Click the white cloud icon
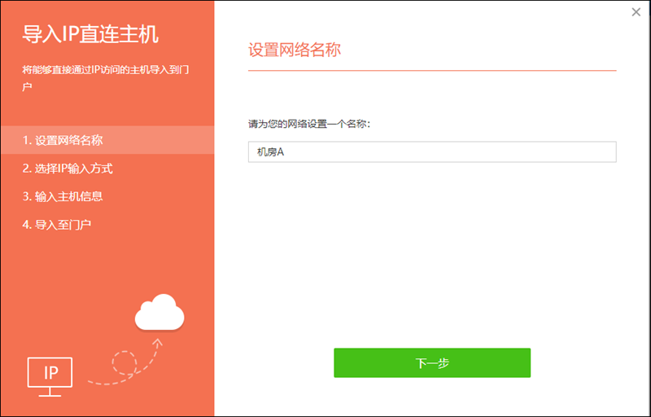Viewport: 651px width, 417px height. 159,312
